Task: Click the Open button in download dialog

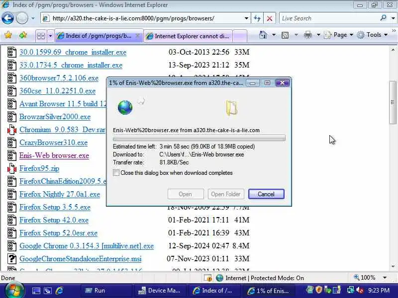Action: click(185, 194)
